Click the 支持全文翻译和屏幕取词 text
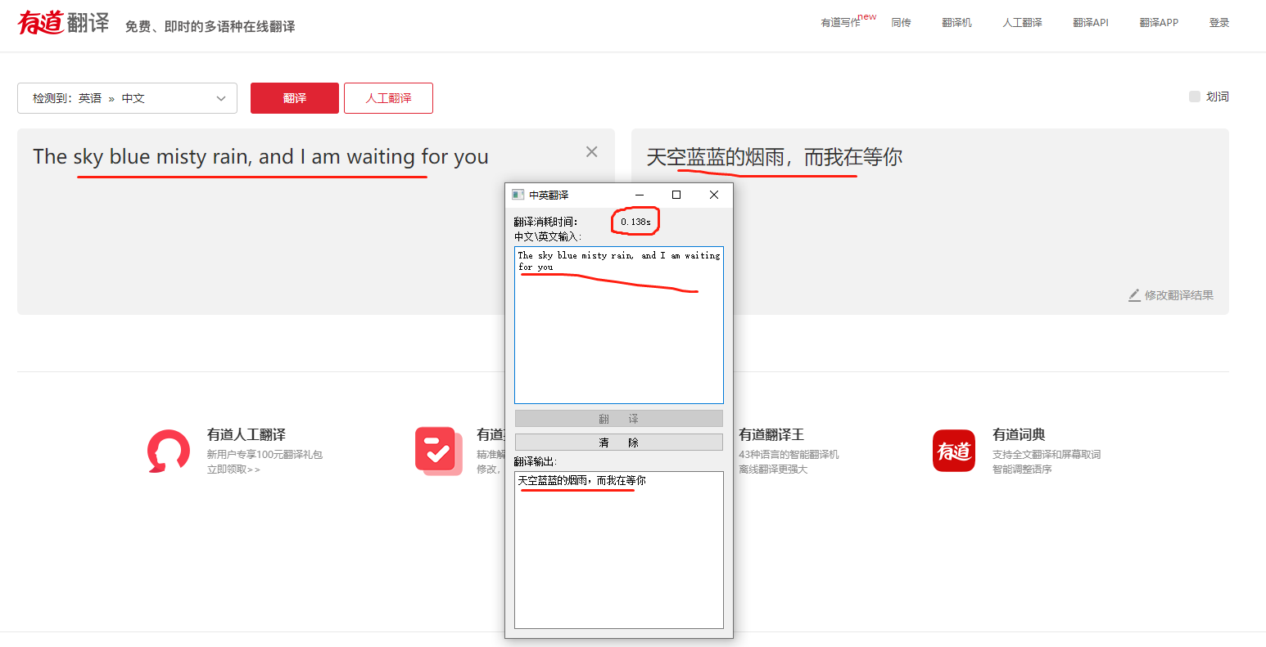This screenshot has height=647, width=1266. (x=1047, y=455)
